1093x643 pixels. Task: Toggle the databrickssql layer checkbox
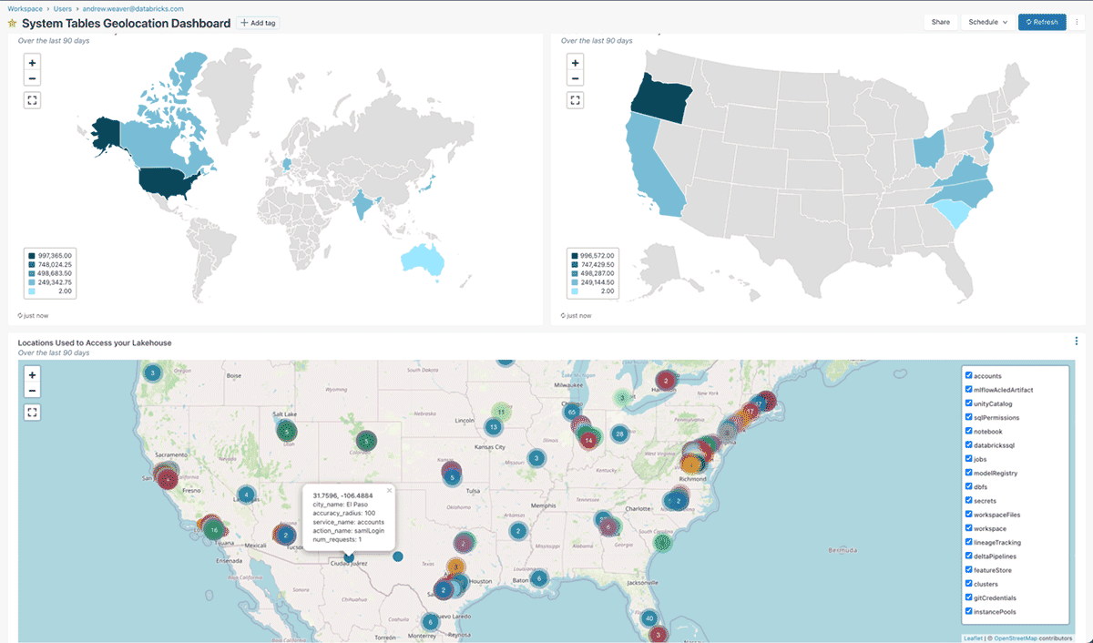tap(969, 445)
